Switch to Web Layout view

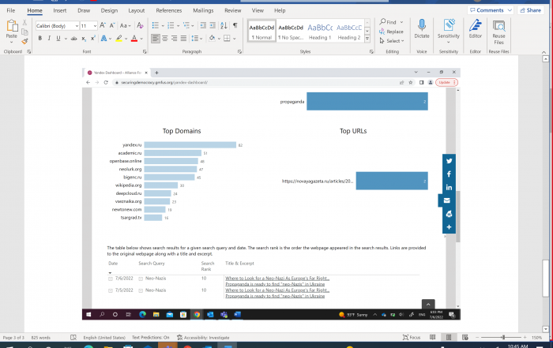point(465,338)
